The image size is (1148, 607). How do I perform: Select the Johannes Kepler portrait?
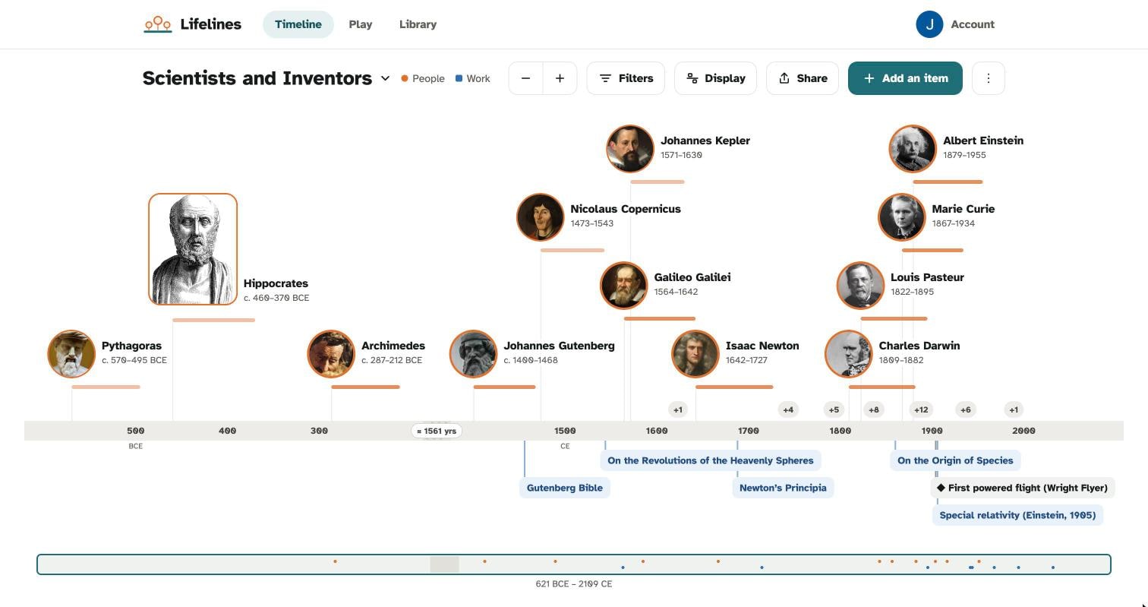(630, 148)
